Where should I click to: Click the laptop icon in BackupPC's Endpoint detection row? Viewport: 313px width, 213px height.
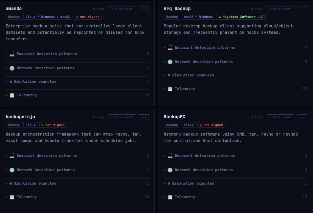click(x=170, y=156)
